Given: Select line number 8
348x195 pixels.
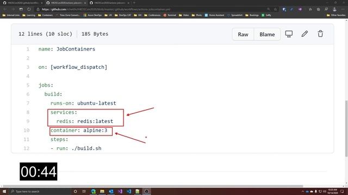Looking at the screenshot, I should click(x=28, y=112).
